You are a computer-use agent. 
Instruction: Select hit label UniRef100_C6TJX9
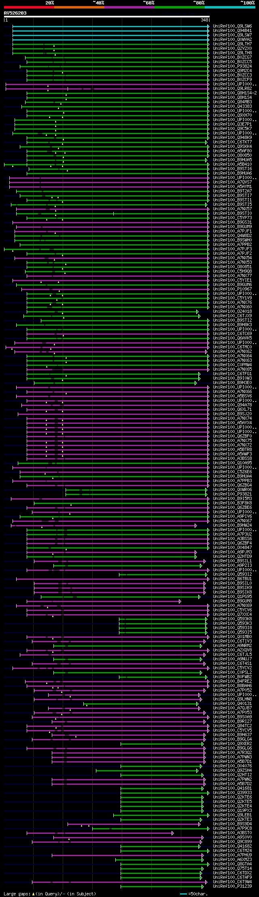pos(232,316)
